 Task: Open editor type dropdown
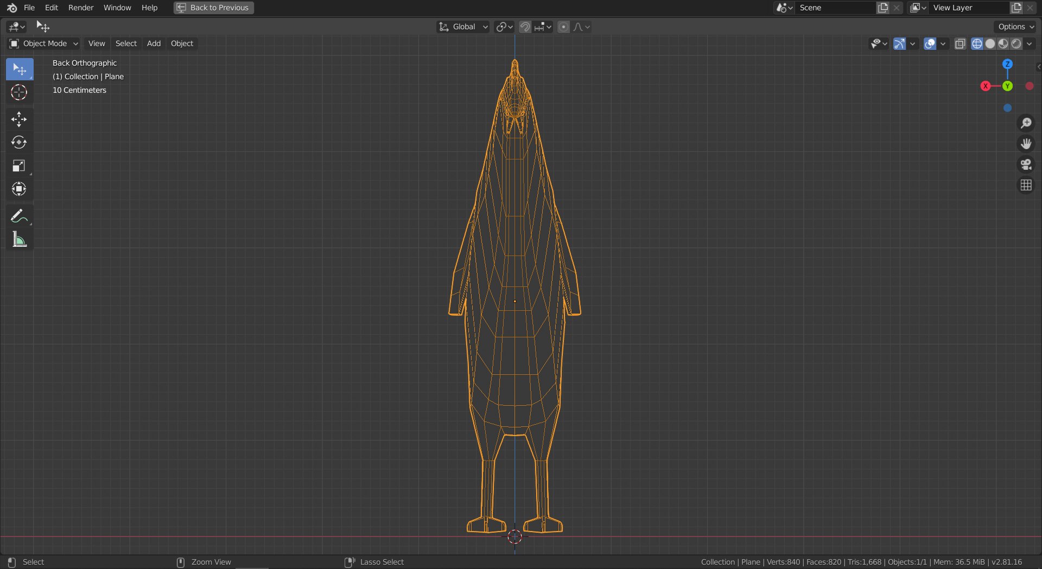click(16, 27)
